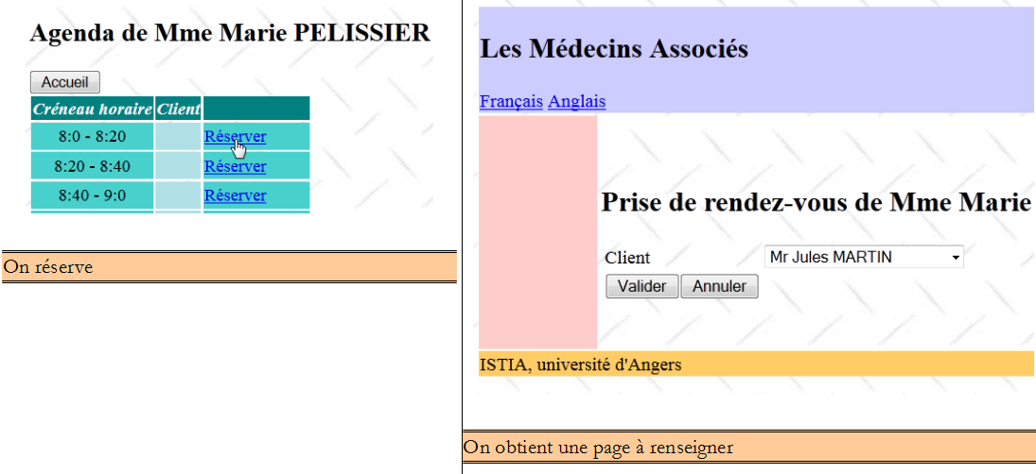Switch language to Français
Viewport: 1036px width, 474px height.
(511, 101)
